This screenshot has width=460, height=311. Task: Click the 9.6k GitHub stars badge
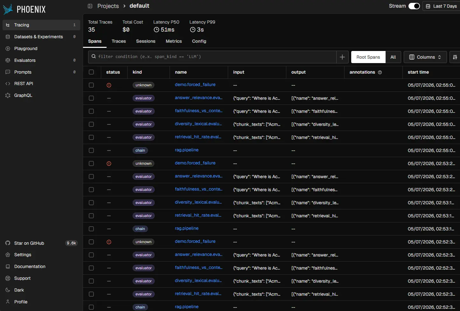71,243
